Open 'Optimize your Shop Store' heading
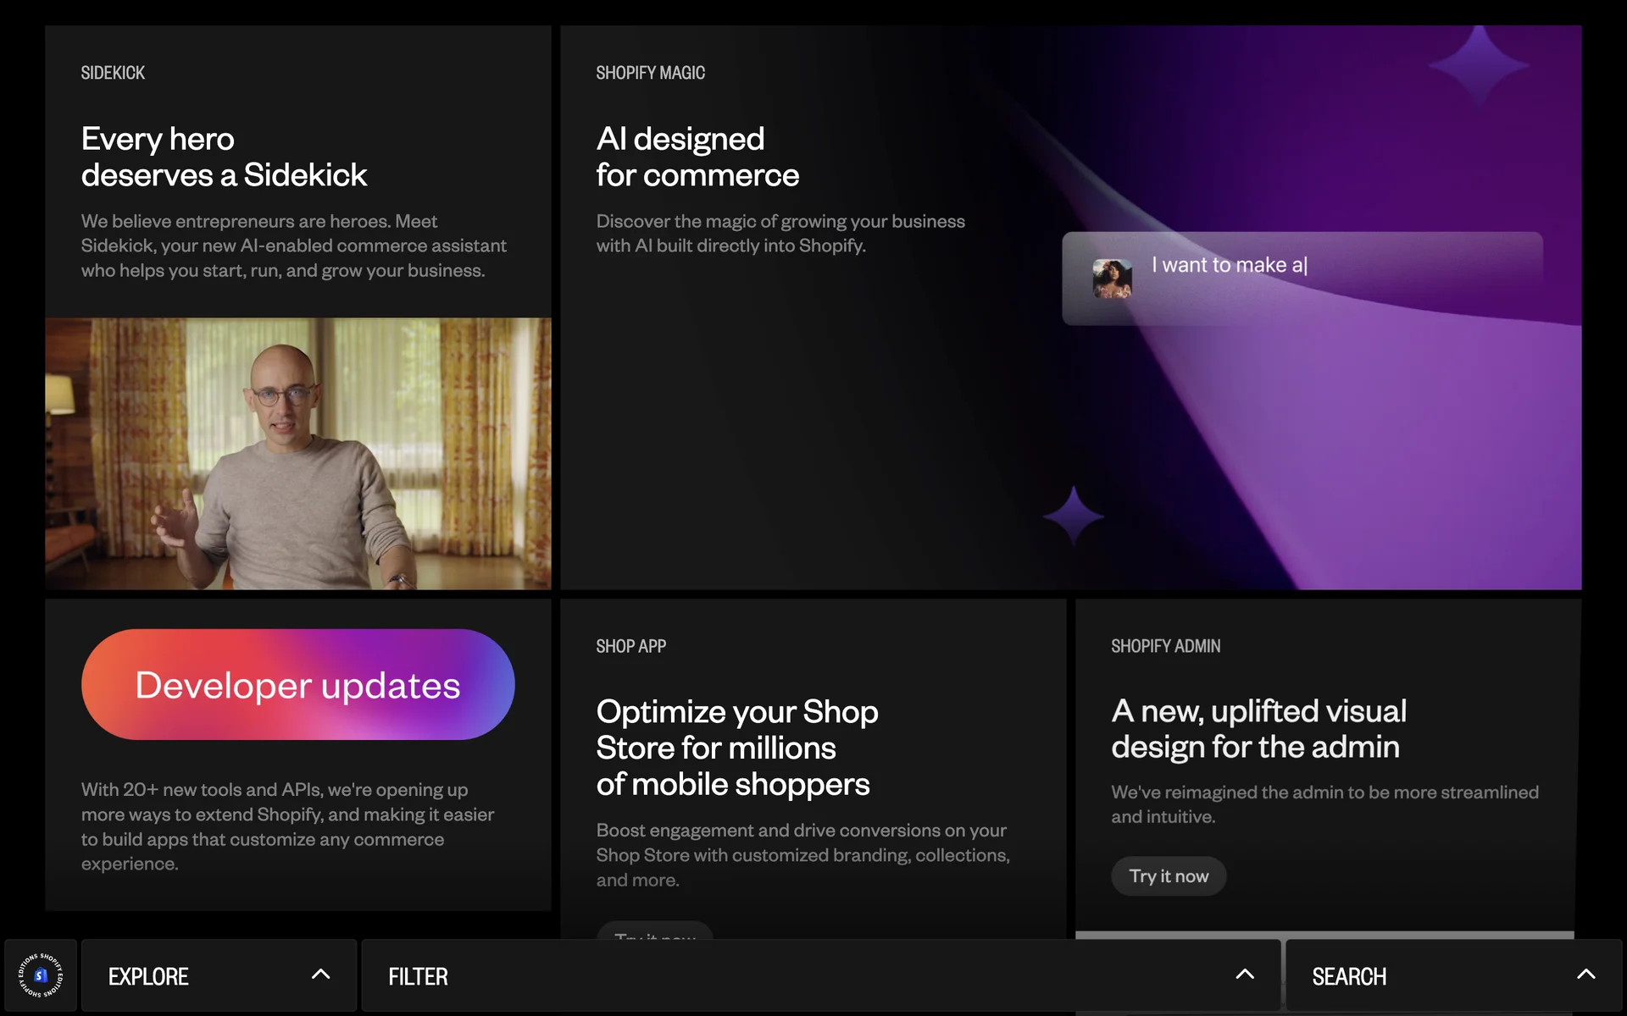 coord(736,748)
